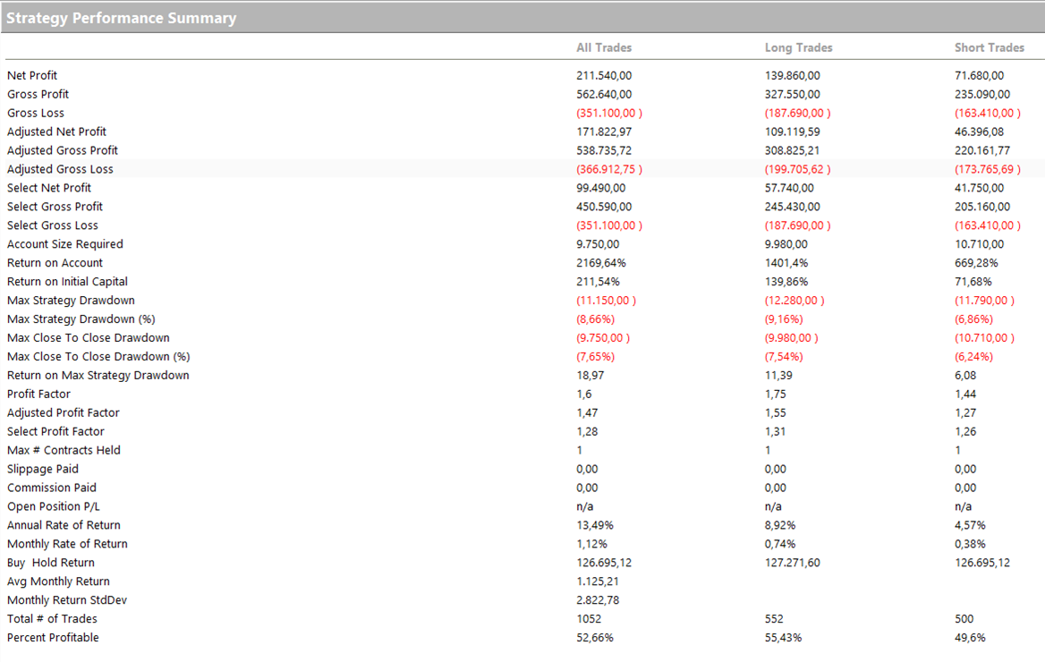Select the Short Trades percent profitable 49,6%

click(x=971, y=638)
